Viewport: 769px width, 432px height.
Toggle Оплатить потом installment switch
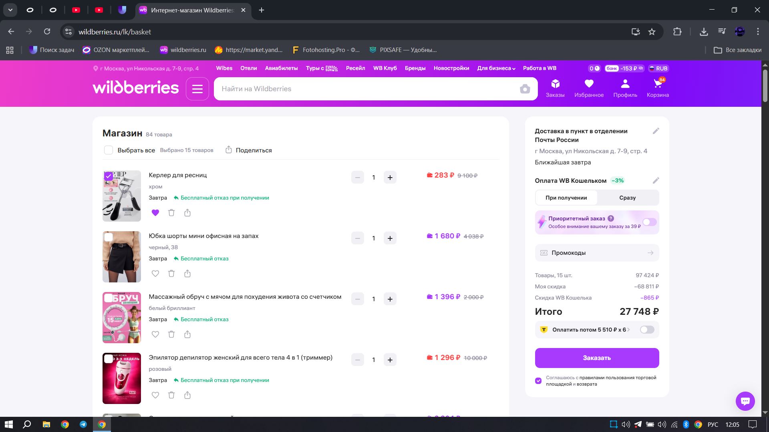pyautogui.click(x=647, y=330)
